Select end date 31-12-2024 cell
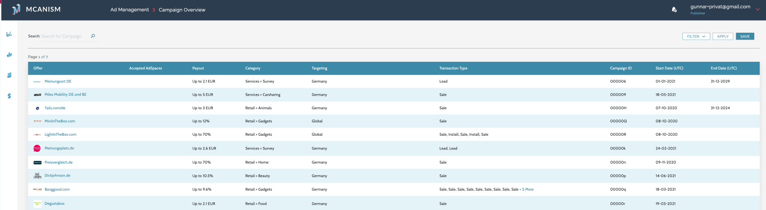The height and width of the screenshot is (210, 766). (x=720, y=108)
